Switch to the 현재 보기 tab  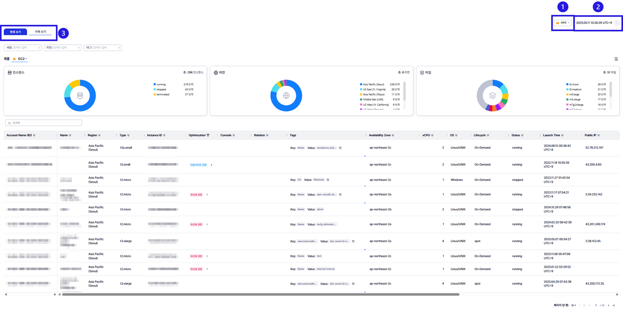(x=15, y=32)
